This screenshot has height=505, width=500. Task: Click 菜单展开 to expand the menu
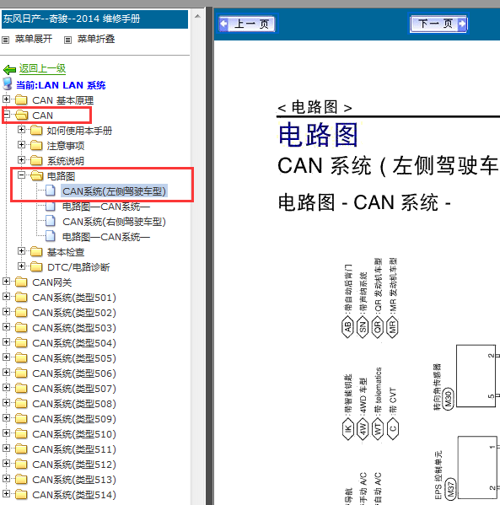(x=34, y=40)
